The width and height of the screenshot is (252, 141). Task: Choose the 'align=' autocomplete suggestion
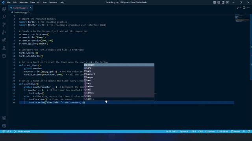pyautogui.click(x=119, y=65)
